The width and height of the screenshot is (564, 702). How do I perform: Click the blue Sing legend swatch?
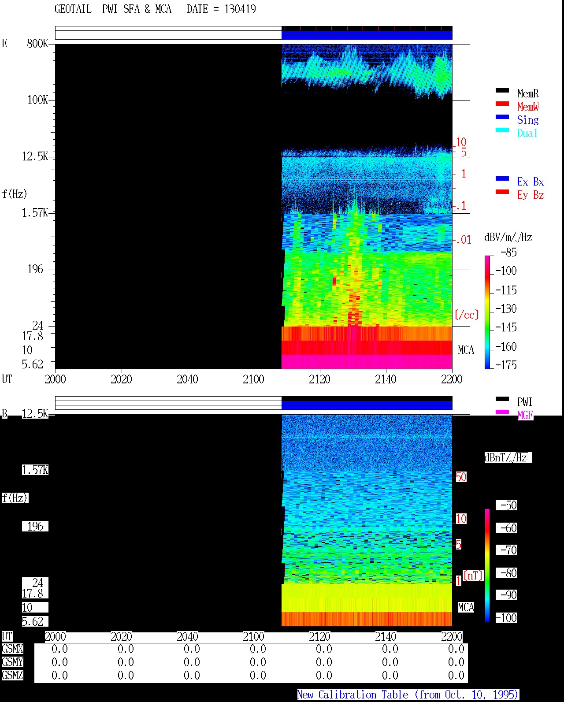[502, 117]
